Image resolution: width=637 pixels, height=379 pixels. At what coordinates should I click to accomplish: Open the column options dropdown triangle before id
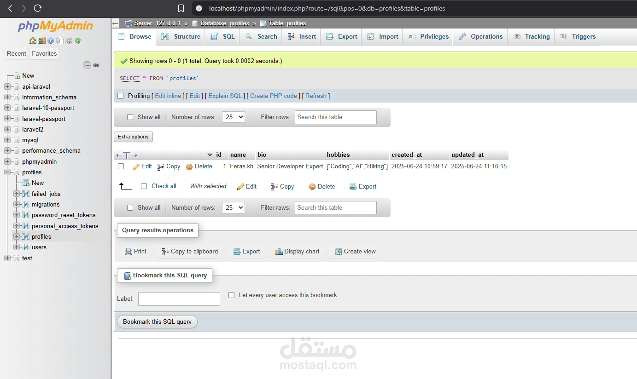pos(210,155)
